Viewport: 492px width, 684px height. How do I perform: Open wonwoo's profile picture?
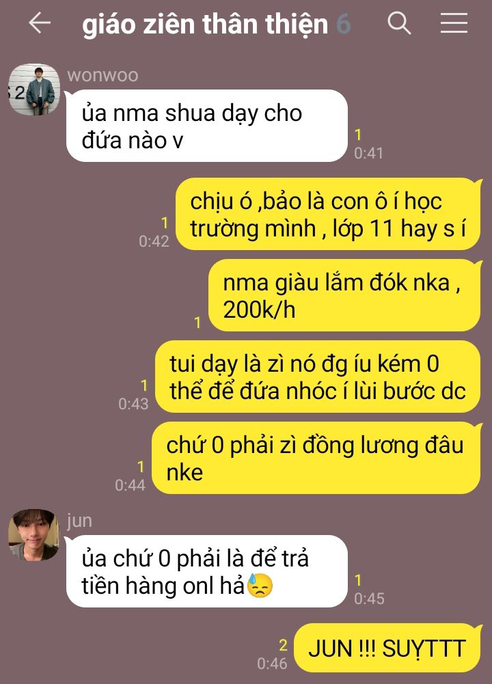pos(33,90)
